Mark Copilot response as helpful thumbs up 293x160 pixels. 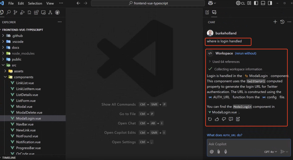click(217, 119)
